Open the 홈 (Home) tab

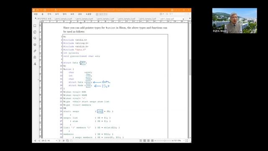[43, 14]
